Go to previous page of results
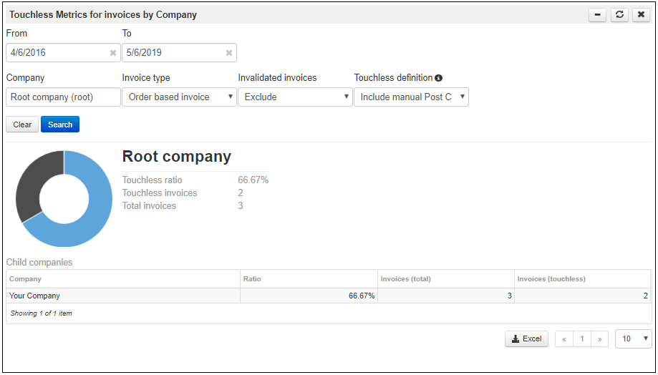The height and width of the screenshot is (375, 658). pyautogui.click(x=564, y=339)
